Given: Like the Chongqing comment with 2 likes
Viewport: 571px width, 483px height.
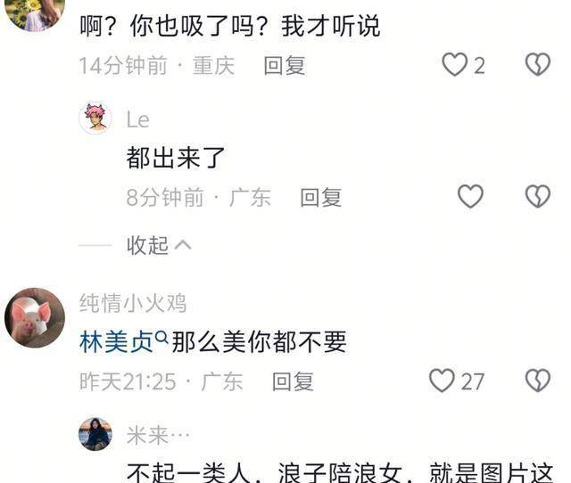Looking at the screenshot, I should click(454, 64).
